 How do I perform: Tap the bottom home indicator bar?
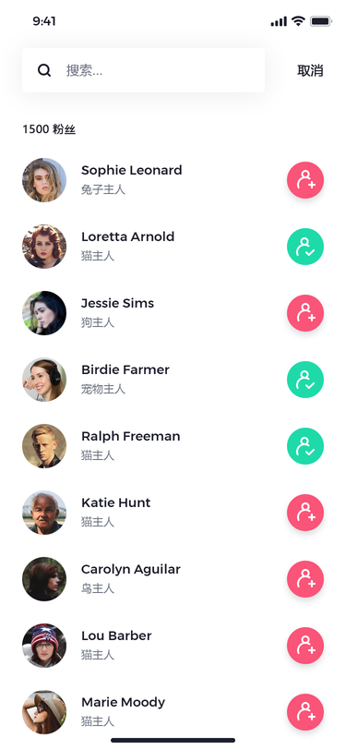click(173, 740)
